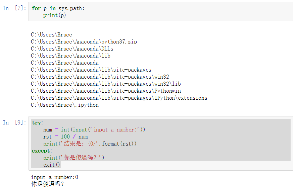The height and width of the screenshot is (189, 297).
Task: Click the Anaconda\DLLs path output line
Action: point(72,49)
